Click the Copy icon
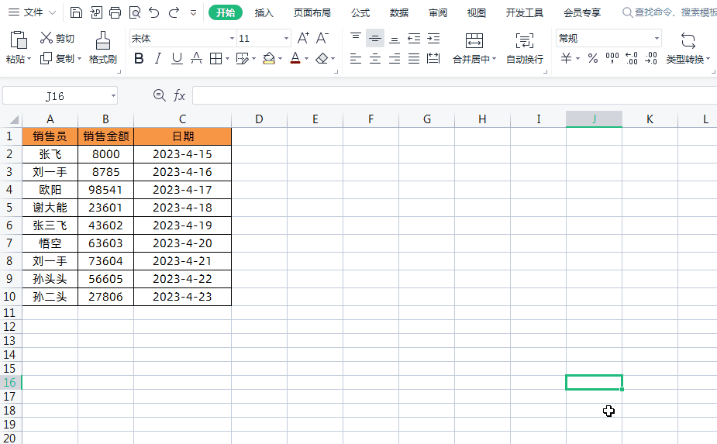Image resolution: width=717 pixels, height=444 pixels. (x=47, y=58)
